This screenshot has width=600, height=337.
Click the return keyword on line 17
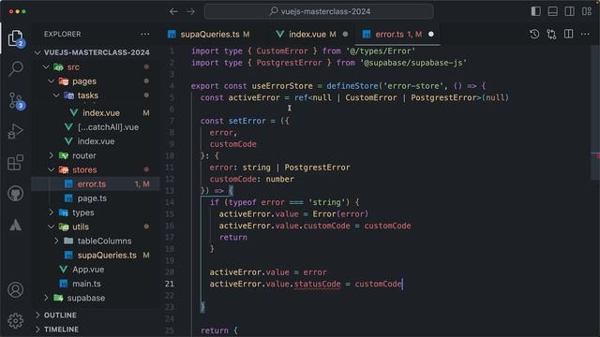click(x=233, y=237)
